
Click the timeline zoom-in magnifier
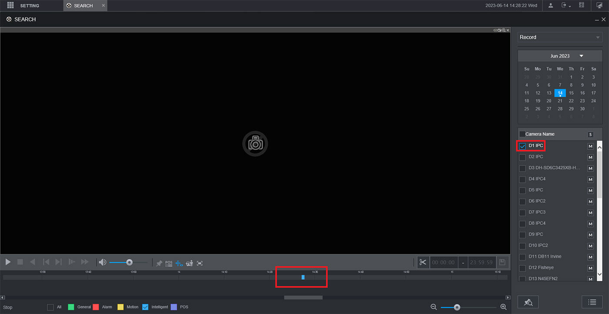[x=503, y=307]
